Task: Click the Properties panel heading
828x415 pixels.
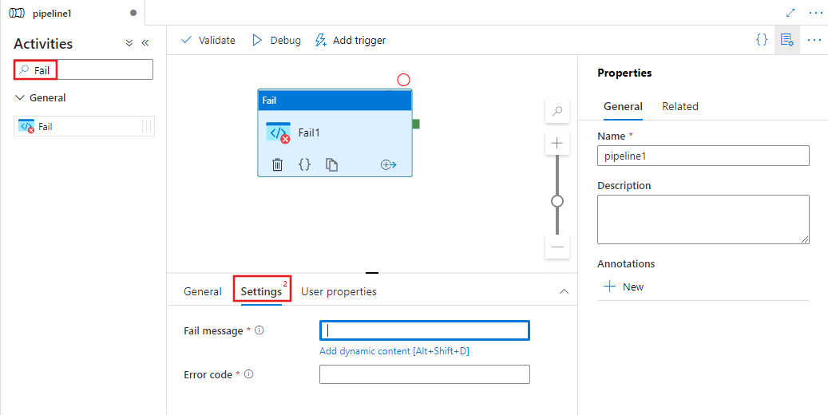Action: (x=624, y=73)
